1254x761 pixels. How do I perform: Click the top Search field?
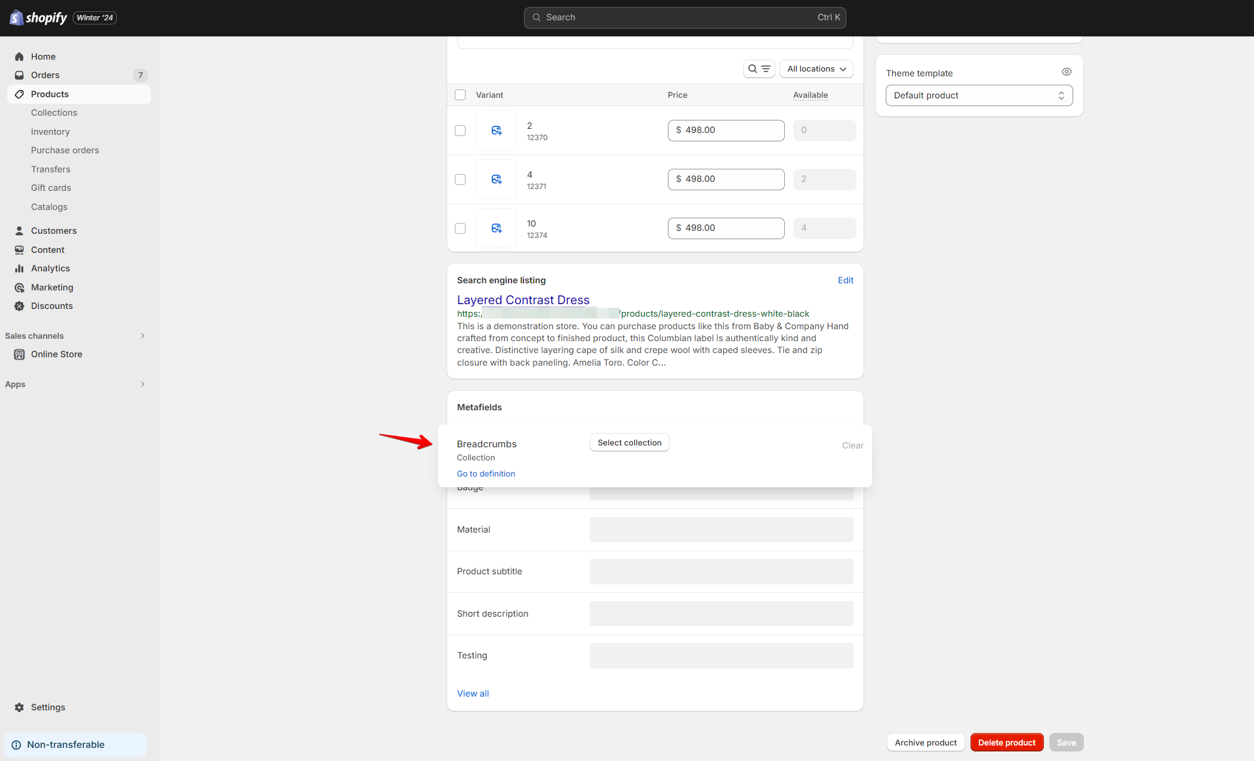685,17
